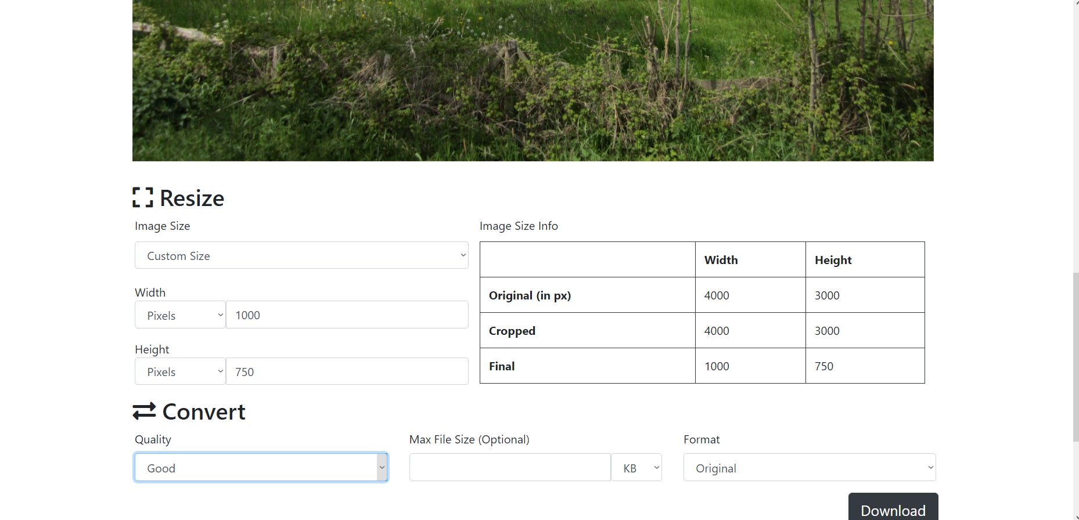Image resolution: width=1079 pixels, height=520 pixels.
Task: Click the Download button
Action: click(893, 507)
